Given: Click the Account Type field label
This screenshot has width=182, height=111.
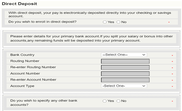Looking at the screenshot, I should [22, 86].
